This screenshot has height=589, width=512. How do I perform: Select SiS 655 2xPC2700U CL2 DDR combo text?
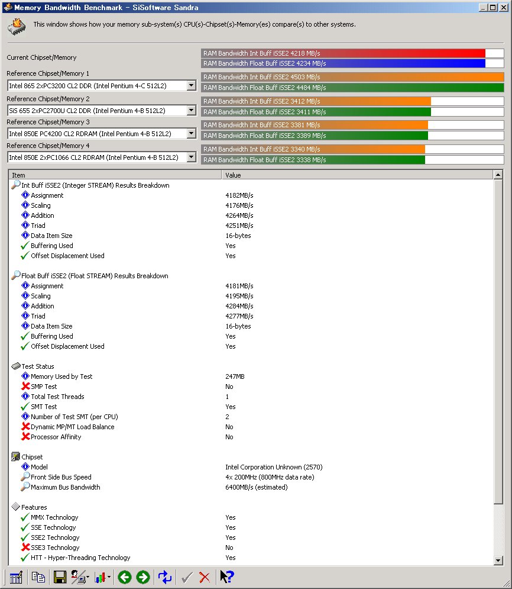pos(87,111)
